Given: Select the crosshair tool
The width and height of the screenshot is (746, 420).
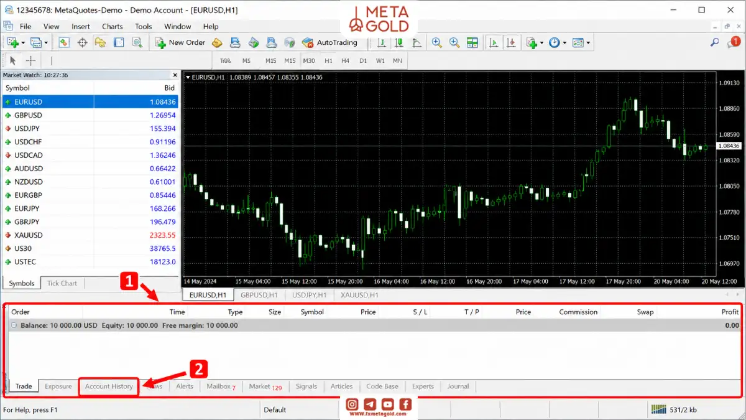Looking at the screenshot, I should coord(30,60).
